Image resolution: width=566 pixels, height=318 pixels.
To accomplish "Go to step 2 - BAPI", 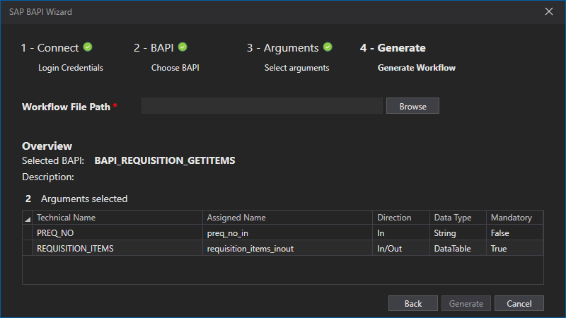I will (x=154, y=47).
